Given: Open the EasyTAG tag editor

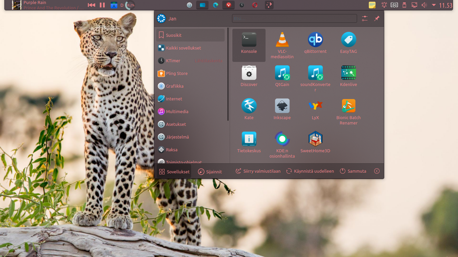Looking at the screenshot, I should [348, 40].
